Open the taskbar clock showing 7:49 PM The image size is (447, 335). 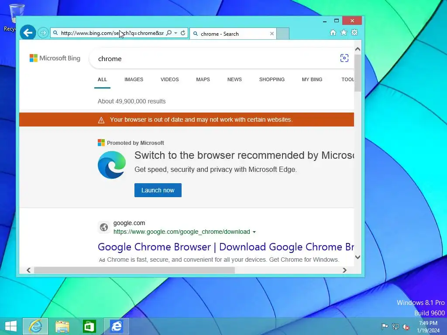click(428, 327)
